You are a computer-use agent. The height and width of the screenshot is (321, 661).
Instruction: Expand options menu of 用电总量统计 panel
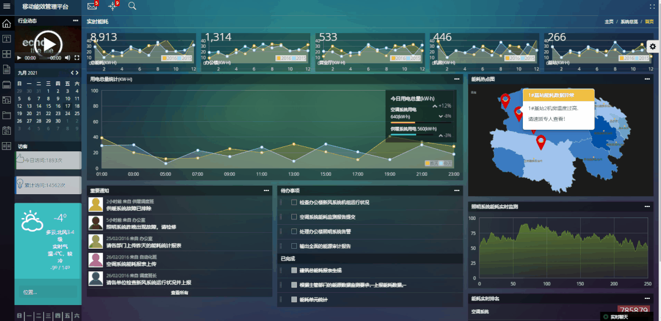tap(457, 79)
